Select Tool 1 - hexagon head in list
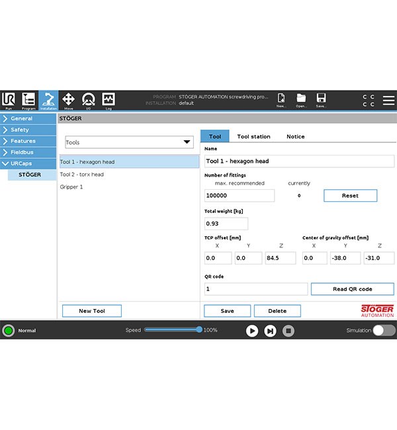 (129, 162)
